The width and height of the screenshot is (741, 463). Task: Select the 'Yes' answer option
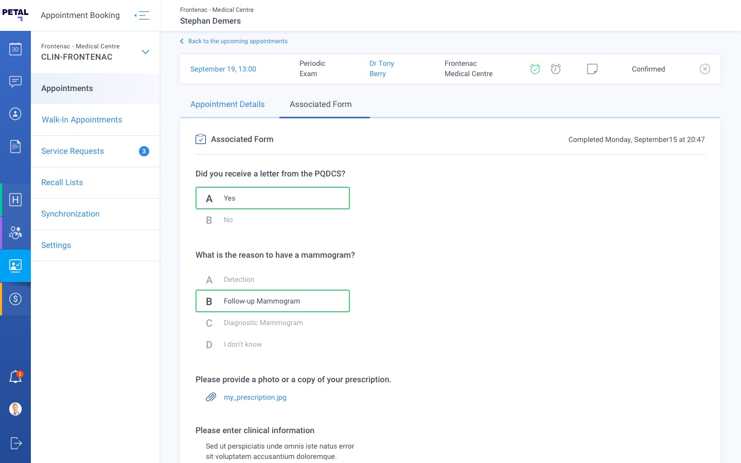coord(273,198)
